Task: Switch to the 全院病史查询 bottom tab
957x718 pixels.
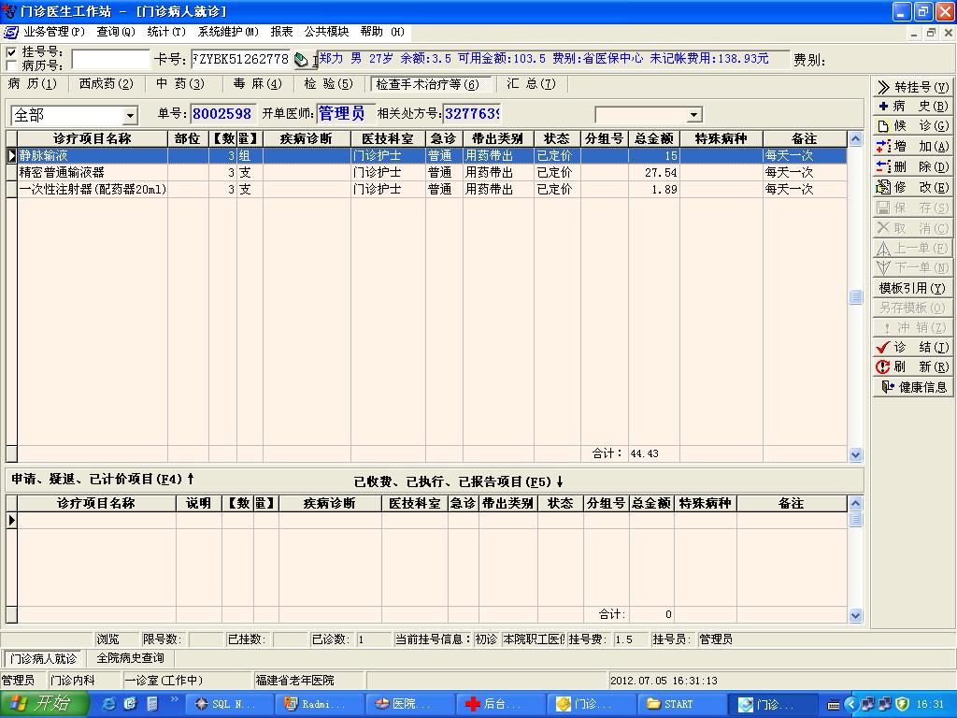Action: click(130, 659)
